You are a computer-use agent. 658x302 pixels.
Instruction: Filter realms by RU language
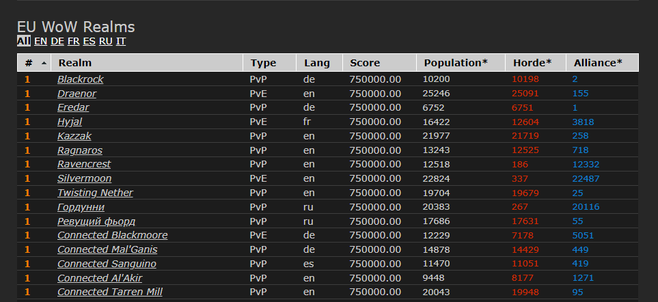tap(105, 41)
